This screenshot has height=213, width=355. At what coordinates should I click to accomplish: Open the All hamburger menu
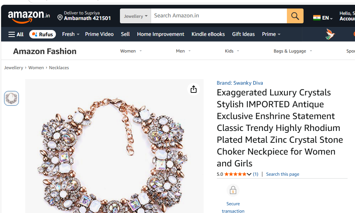coord(16,34)
